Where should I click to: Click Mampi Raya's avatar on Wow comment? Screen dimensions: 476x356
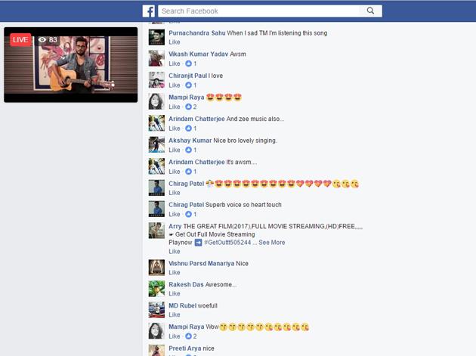point(156,331)
